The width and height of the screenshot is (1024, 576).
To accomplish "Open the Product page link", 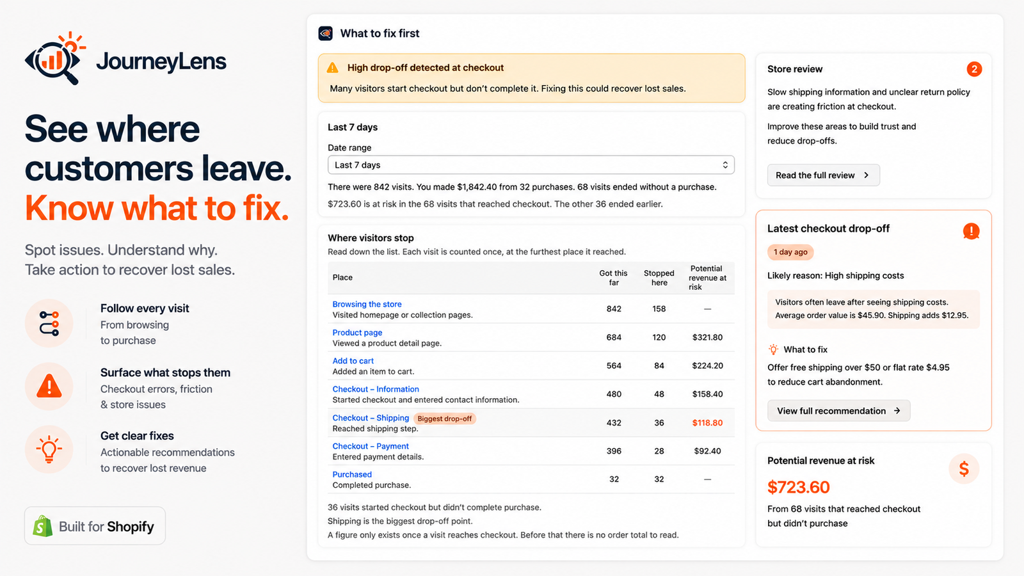I will coord(357,333).
